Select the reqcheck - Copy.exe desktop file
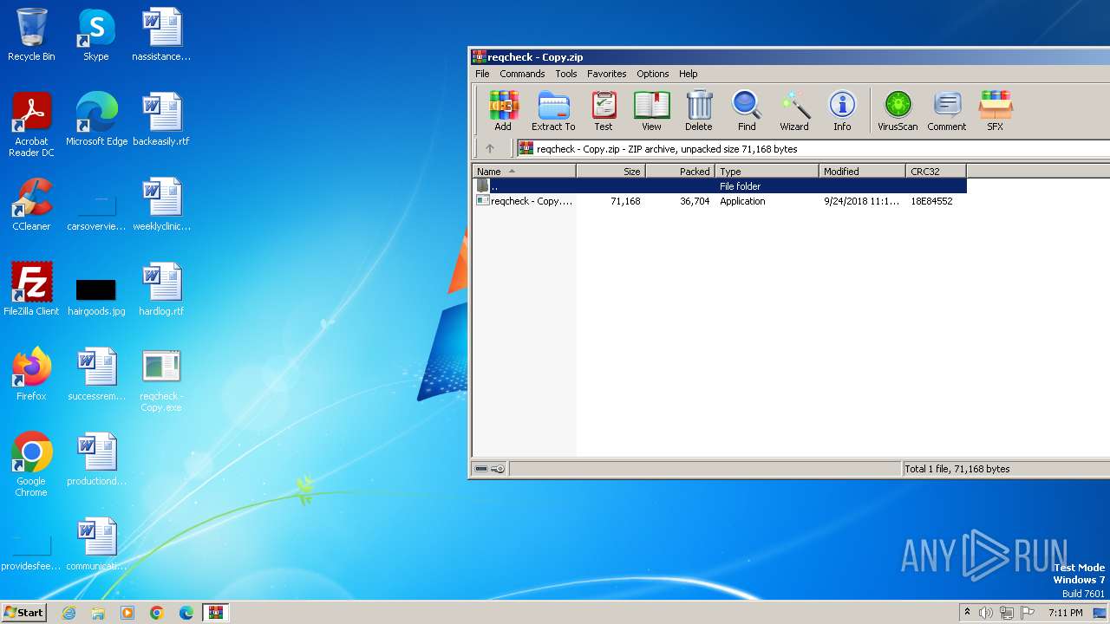 click(161, 380)
